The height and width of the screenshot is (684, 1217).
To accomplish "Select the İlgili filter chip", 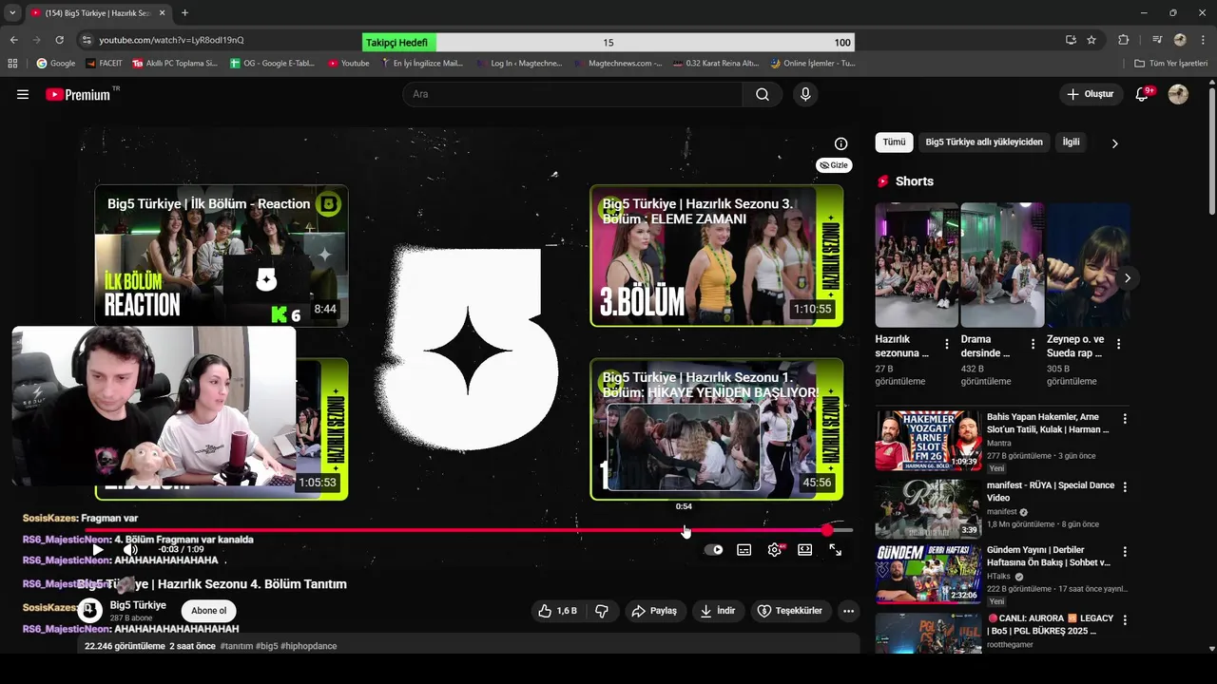I will click(1072, 142).
